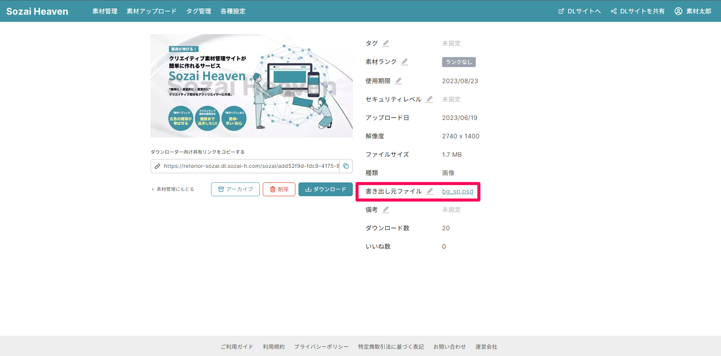The height and width of the screenshot is (356, 721).
Task: Click the ダウンローダー向け共有リンクをコピーする label
Action: (198, 152)
